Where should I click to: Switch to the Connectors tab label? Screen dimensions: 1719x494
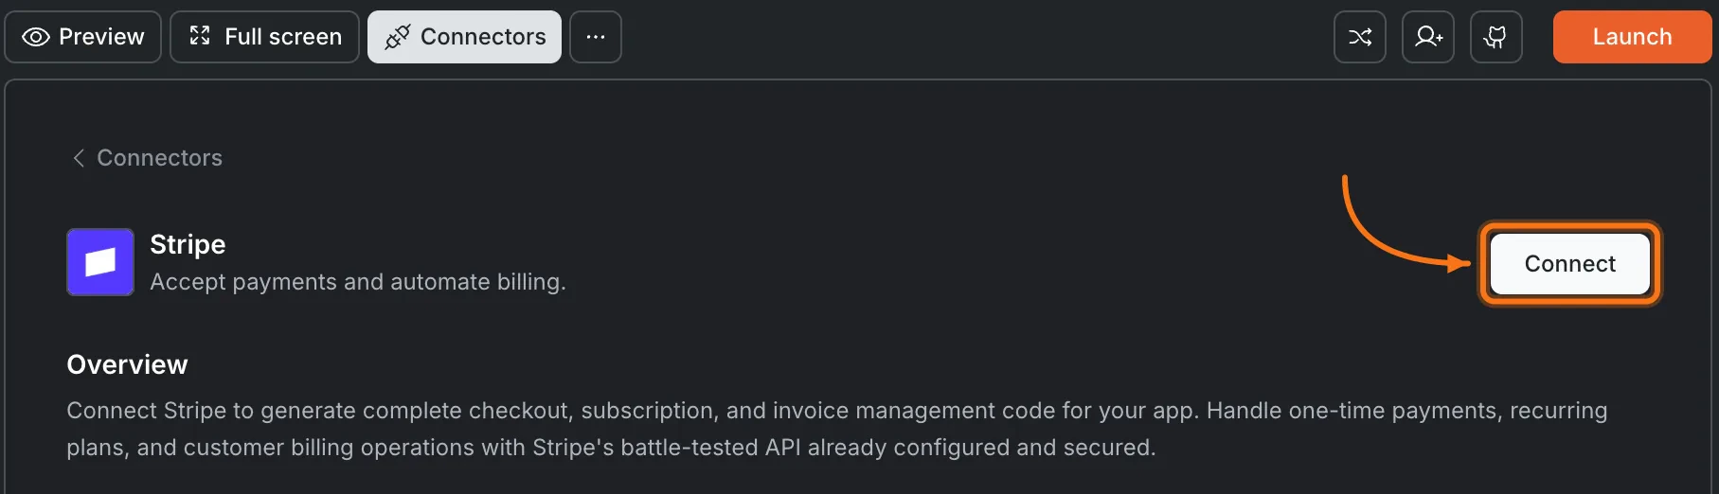pos(483,37)
